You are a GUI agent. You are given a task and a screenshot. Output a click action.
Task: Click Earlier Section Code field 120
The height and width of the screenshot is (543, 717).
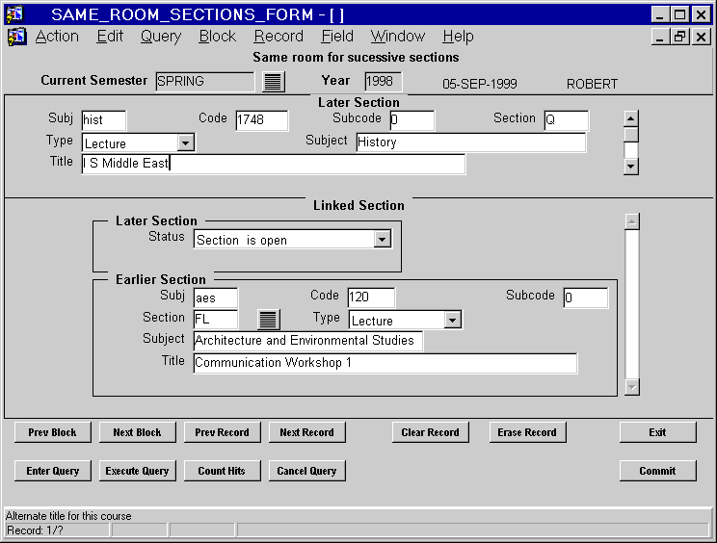pos(371,297)
